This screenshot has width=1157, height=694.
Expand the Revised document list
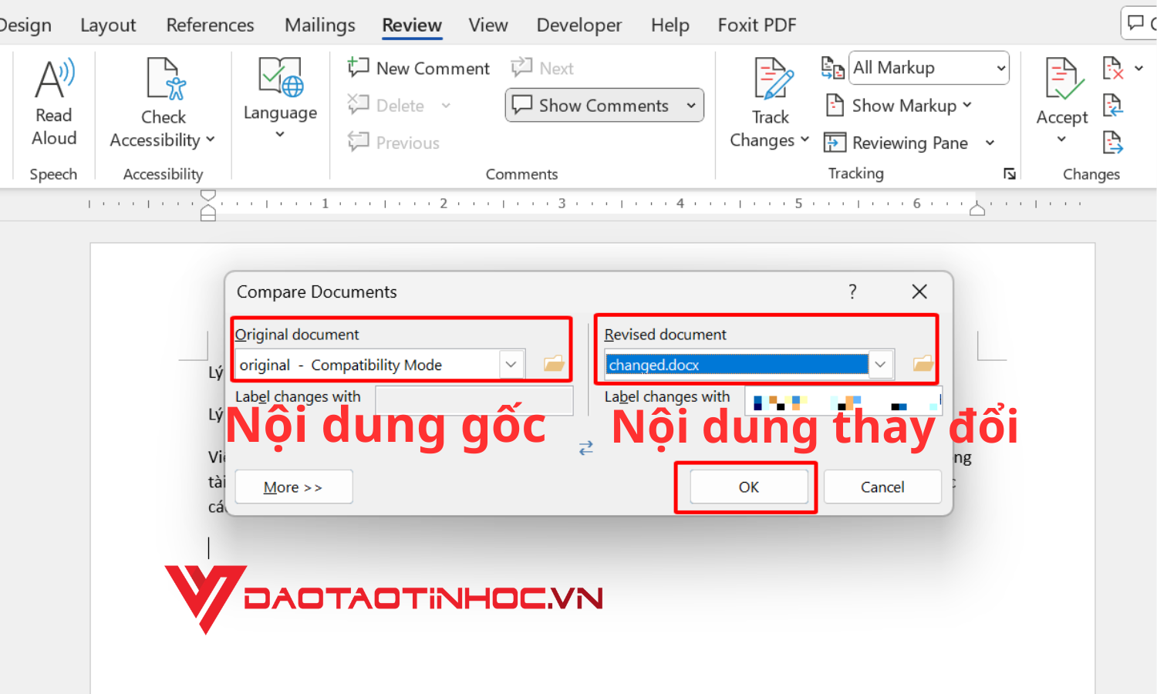tap(880, 364)
